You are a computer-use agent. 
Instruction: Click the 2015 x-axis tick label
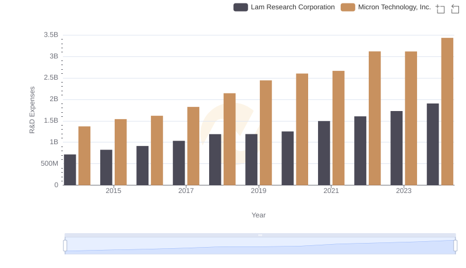pyautogui.click(x=114, y=191)
